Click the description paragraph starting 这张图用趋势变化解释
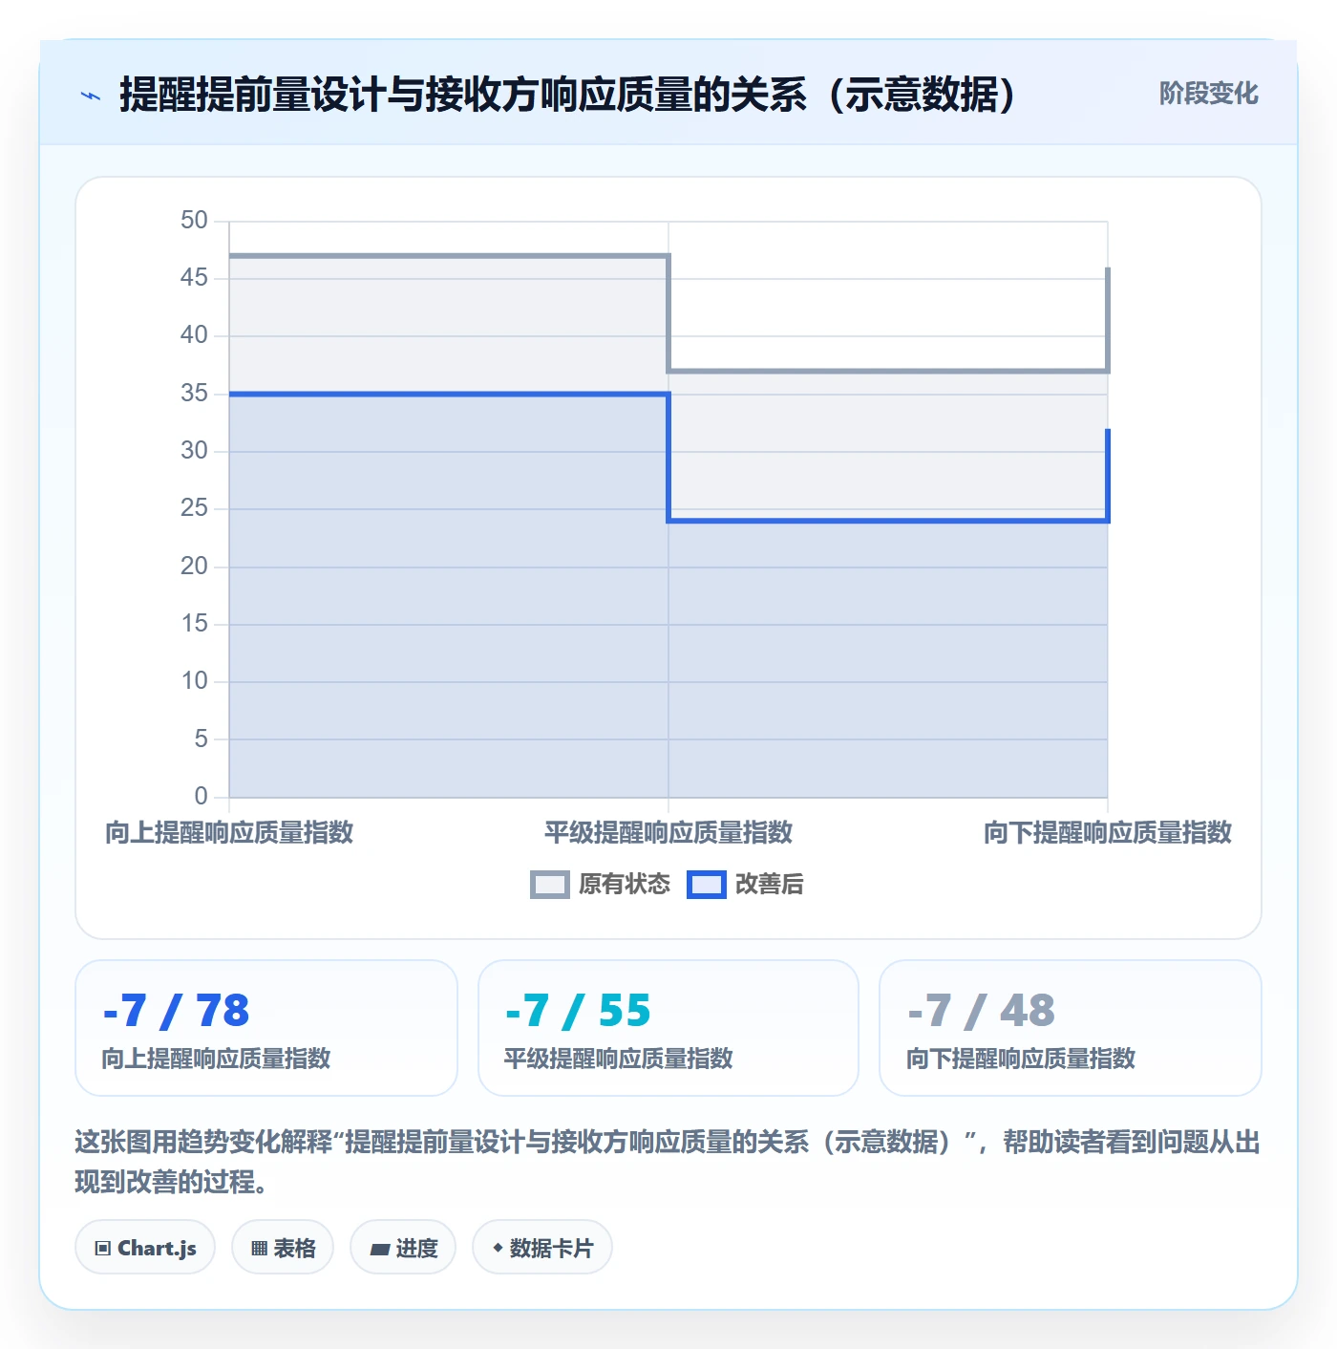Image resolution: width=1337 pixels, height=1349 pixels. [668, 1162]
